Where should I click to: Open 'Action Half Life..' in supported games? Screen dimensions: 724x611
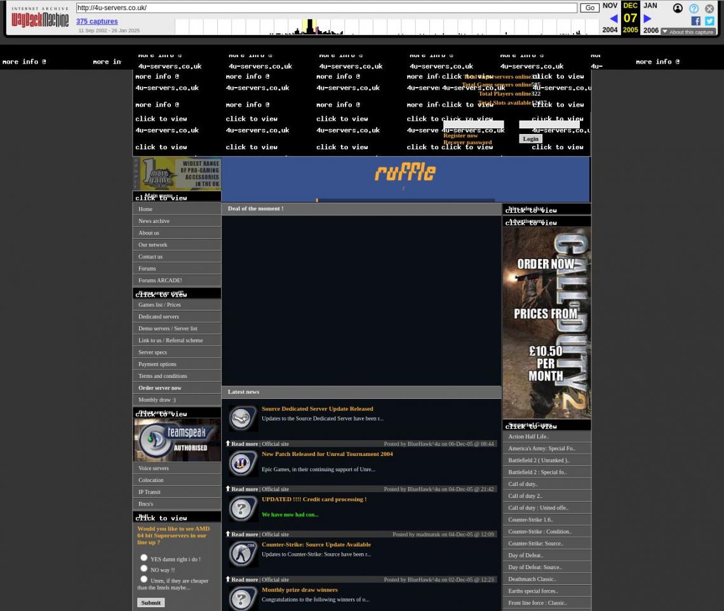tap(547, 436)
